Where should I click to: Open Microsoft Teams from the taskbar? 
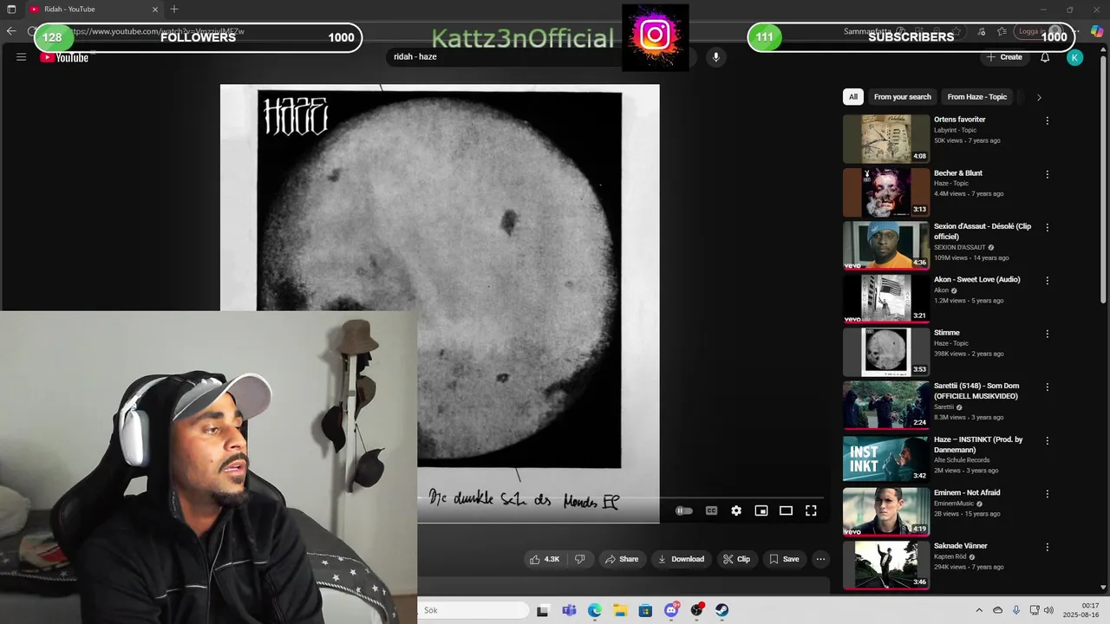click(x=569, y=610)
